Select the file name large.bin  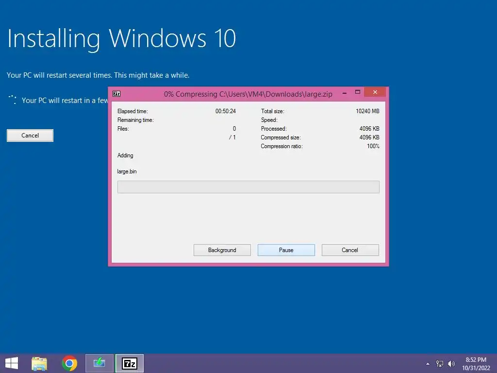point(127,171)
